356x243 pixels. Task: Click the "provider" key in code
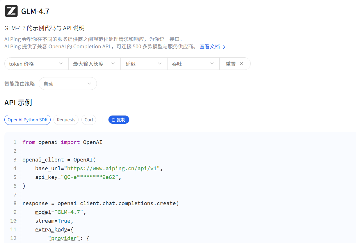(64, 238)
